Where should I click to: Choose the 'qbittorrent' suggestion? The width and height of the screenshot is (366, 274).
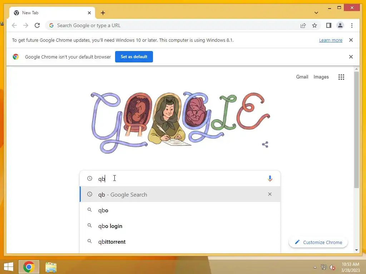click(180, 242)
